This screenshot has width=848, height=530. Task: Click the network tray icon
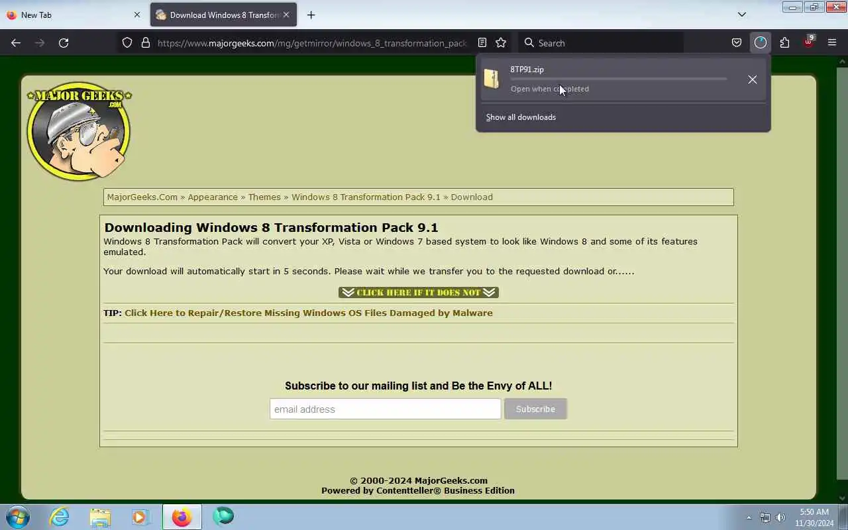(765, 517)
